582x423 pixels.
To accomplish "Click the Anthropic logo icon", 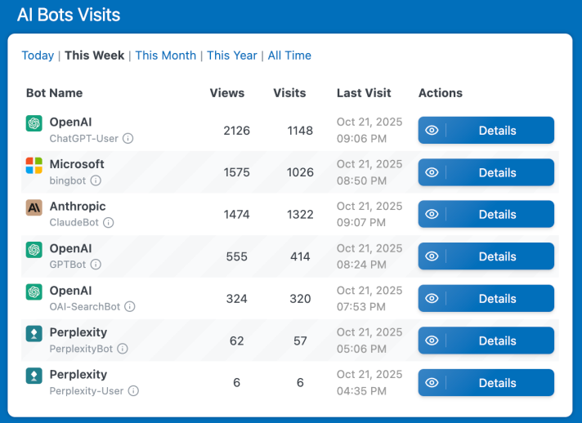I will (34, 207).
